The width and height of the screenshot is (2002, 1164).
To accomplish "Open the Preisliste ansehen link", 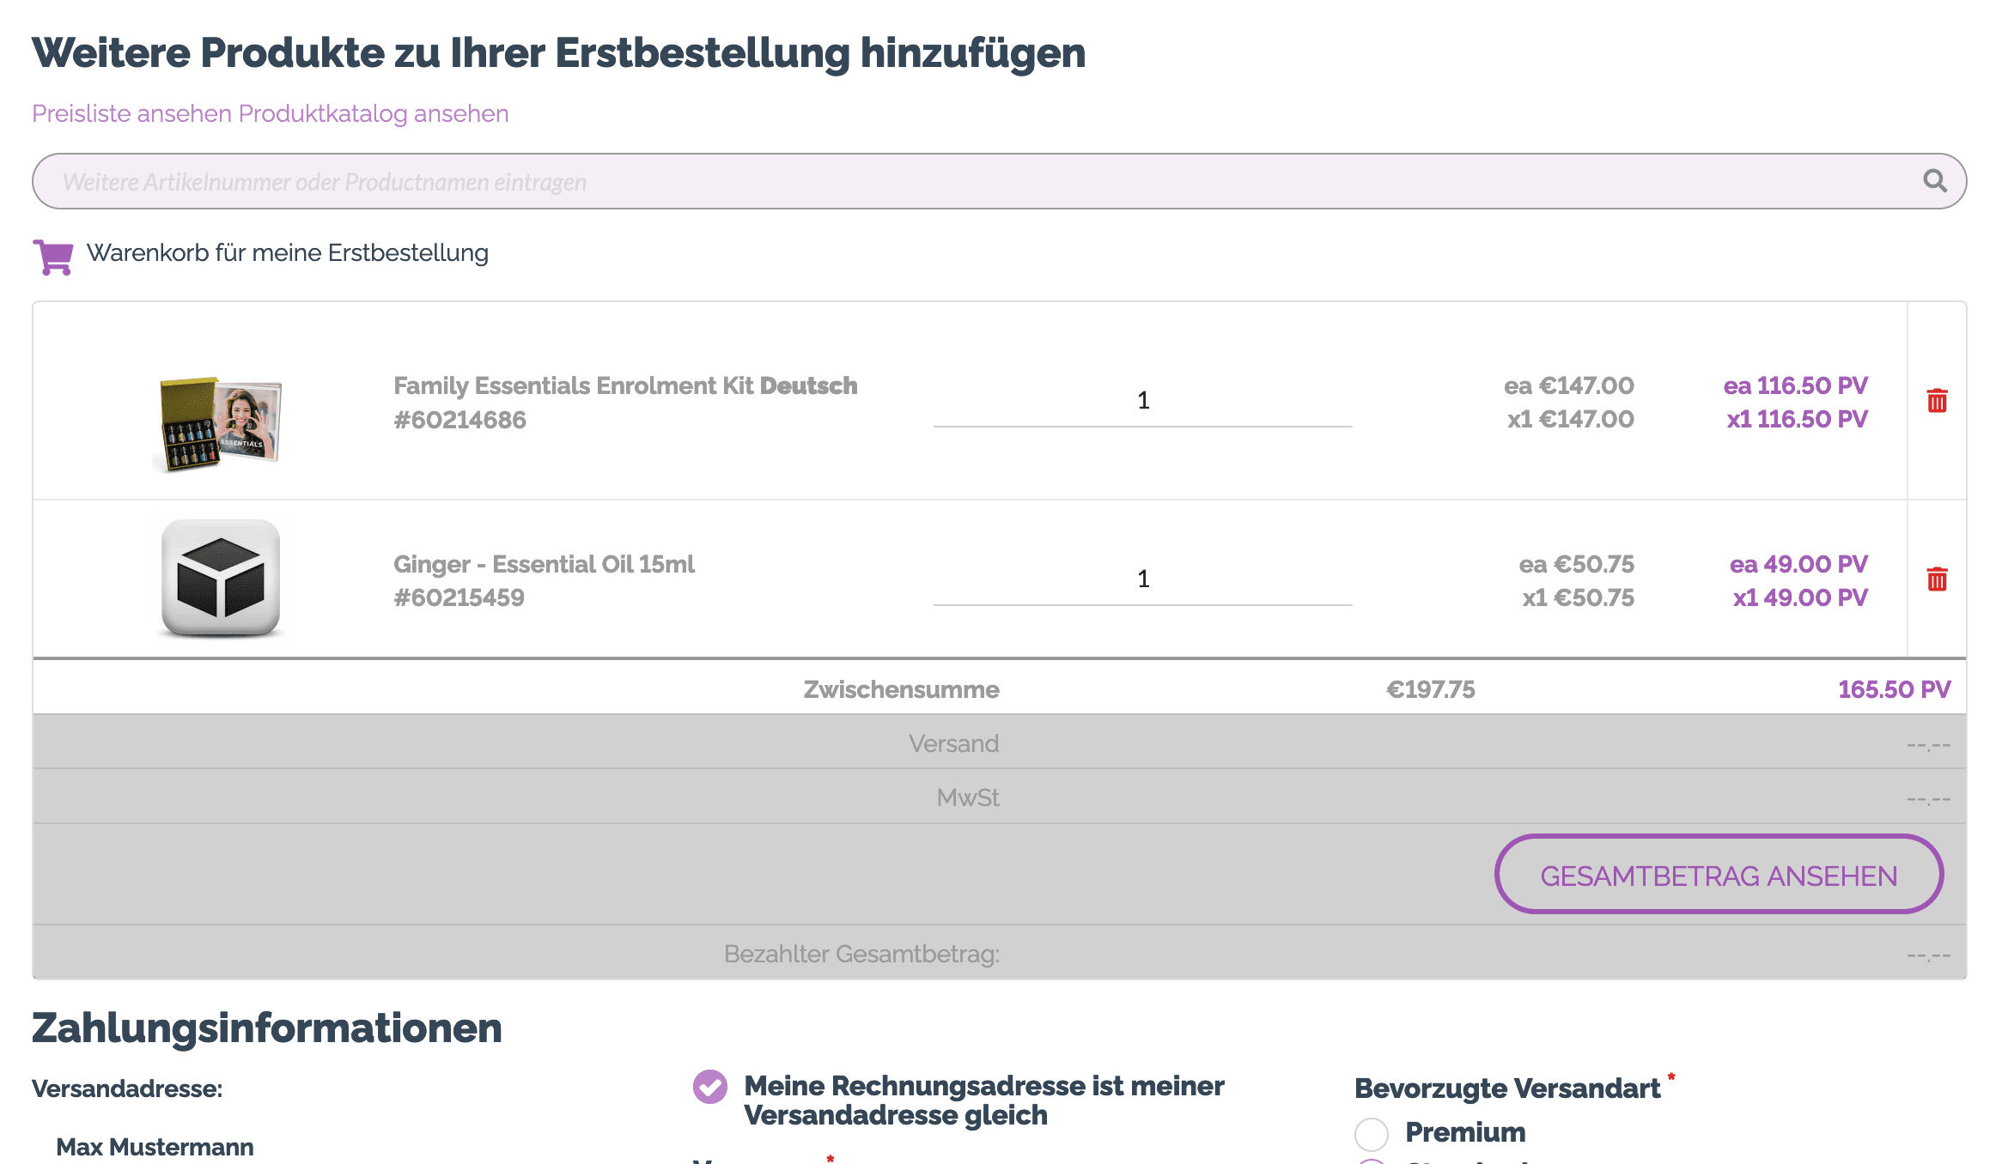I will (132, 113).
